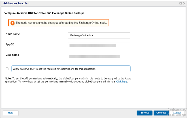Click the 'Note:' paragraph text
Screen dimensions: 187x118
tap(68, 80)
